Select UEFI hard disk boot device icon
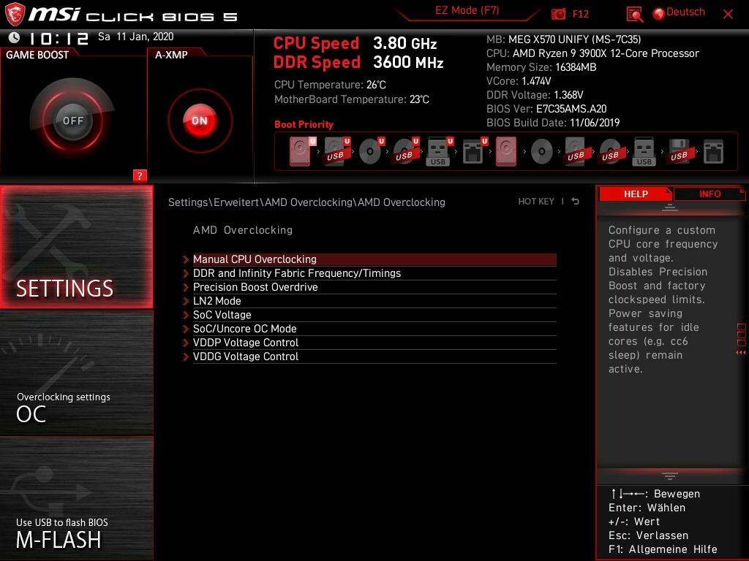This screenshot has width=749, height=561. 302,151
